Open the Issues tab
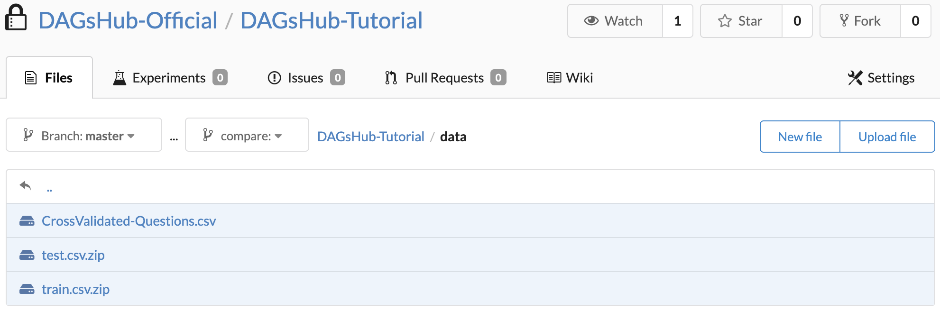Screen dimensions: 940x311 (x=304, y=77)
